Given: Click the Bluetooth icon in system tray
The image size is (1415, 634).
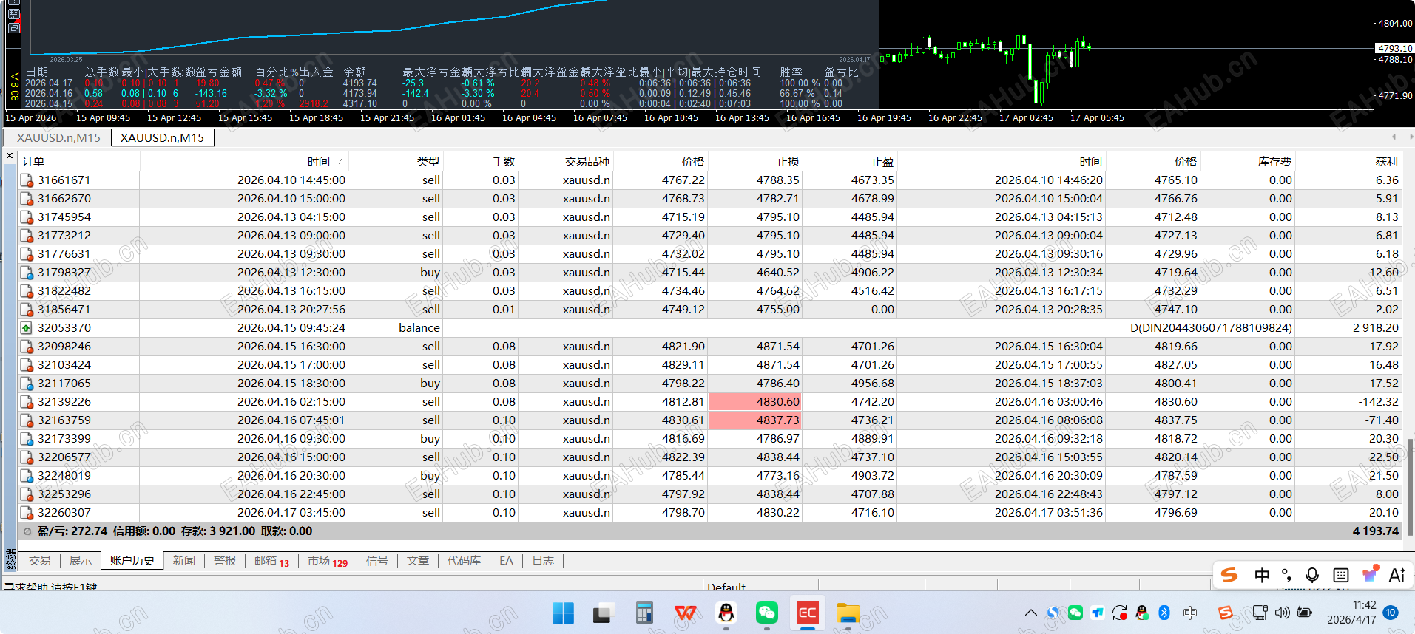Looking at the screenshot, I should point(1164,613).
